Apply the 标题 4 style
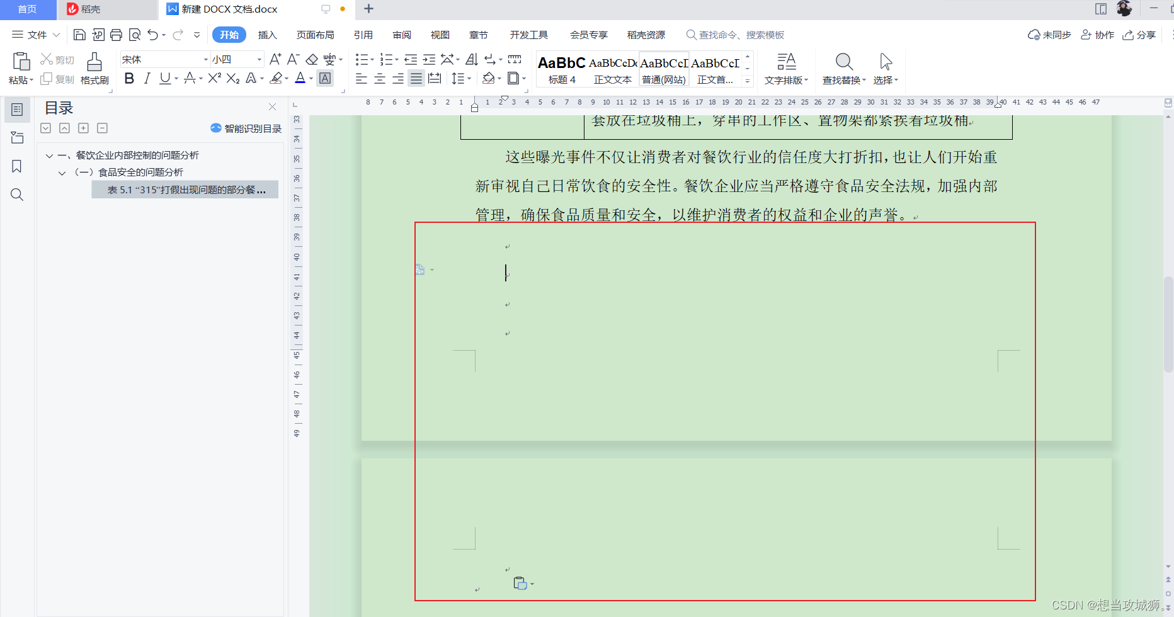 click(562, 69)
